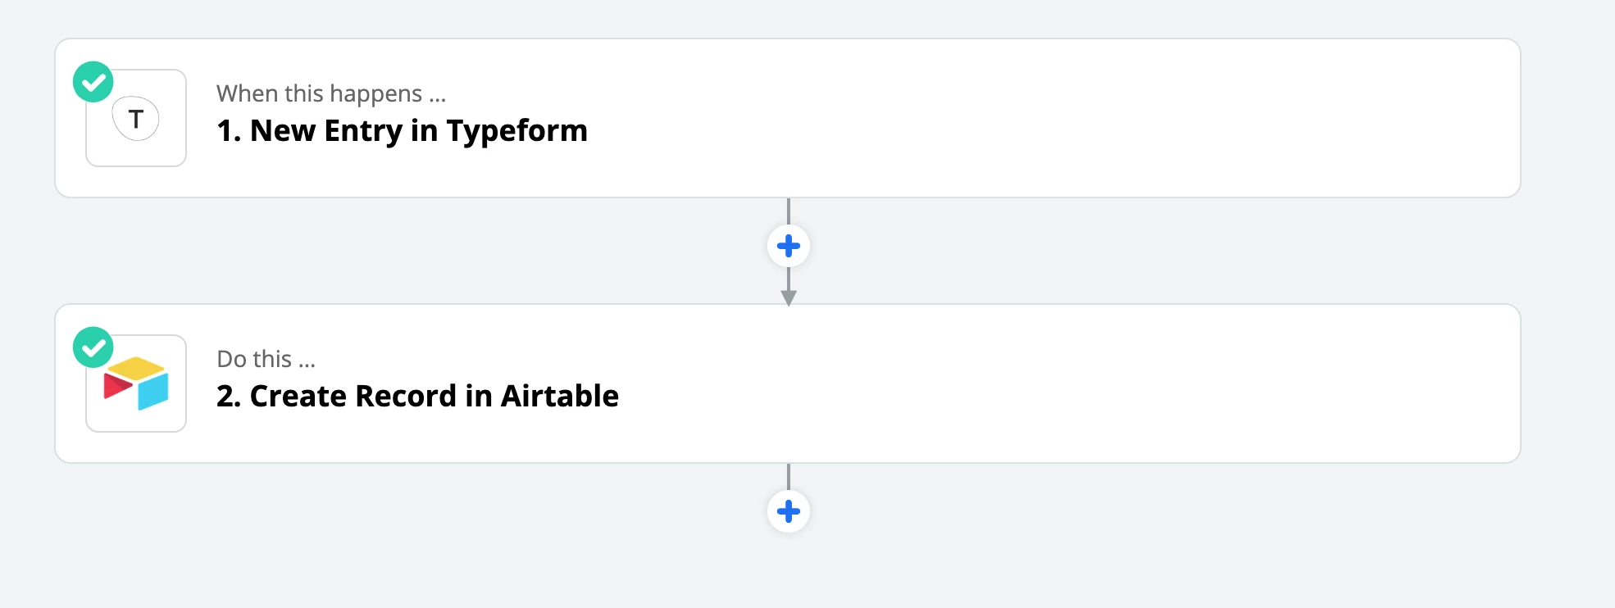Click the connector line below the Airtable card
This screenshot has height=608, width=1615.
(x=789, y=477)
